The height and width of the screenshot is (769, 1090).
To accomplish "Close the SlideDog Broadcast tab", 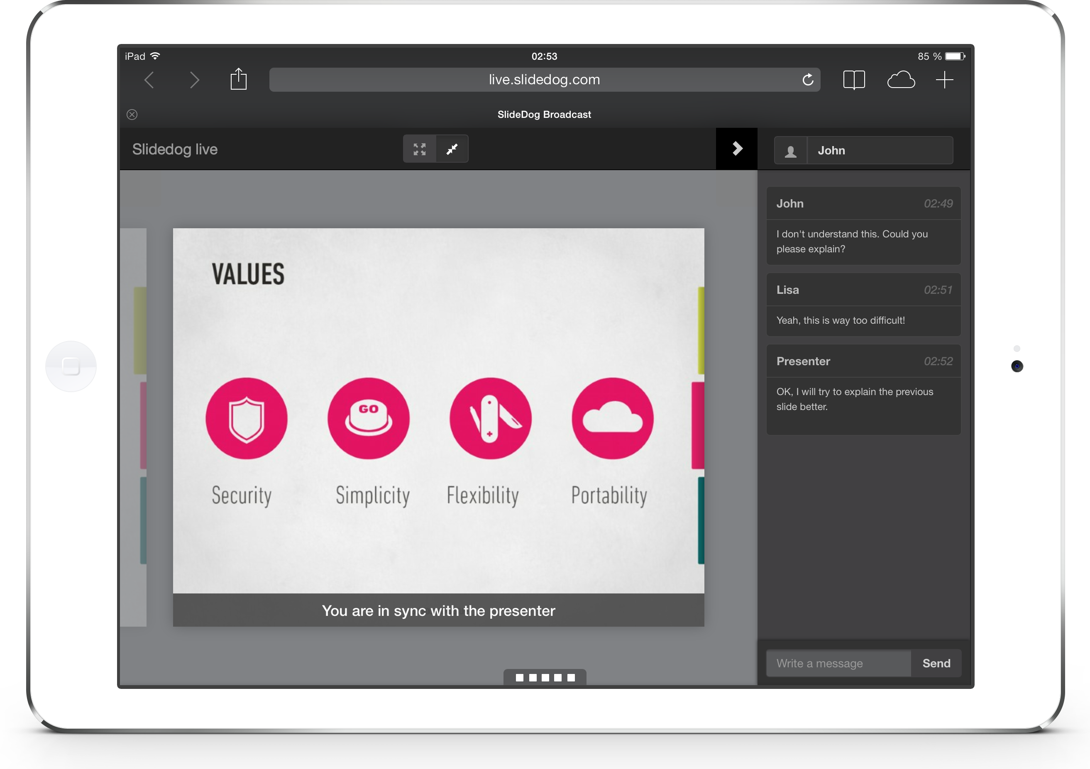I will click(132, 115).
